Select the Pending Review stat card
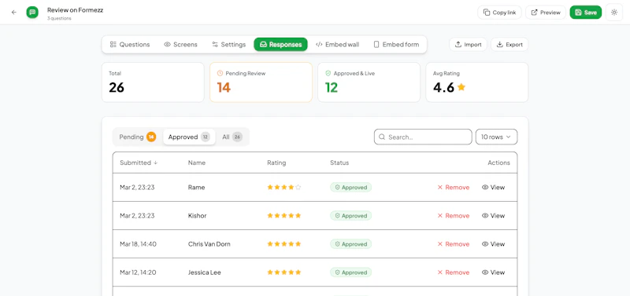The image size is (630, 296). click(261, 82)
